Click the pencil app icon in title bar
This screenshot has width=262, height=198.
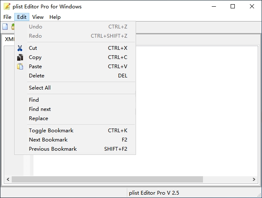tap(7, 6)
